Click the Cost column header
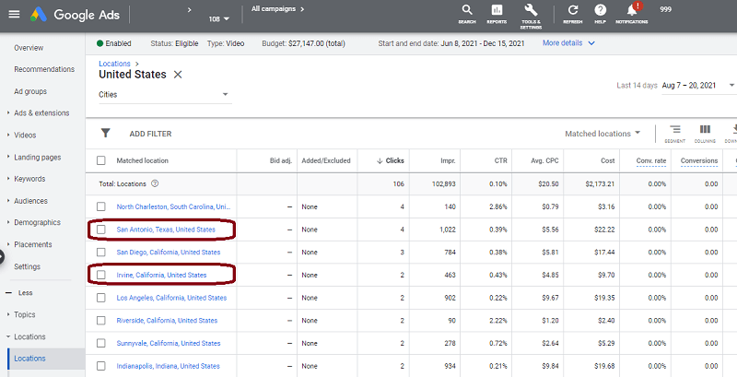Image resolution: width=737 pixels, height=377 pixels. pyautogui.click(x=607, y=160)
